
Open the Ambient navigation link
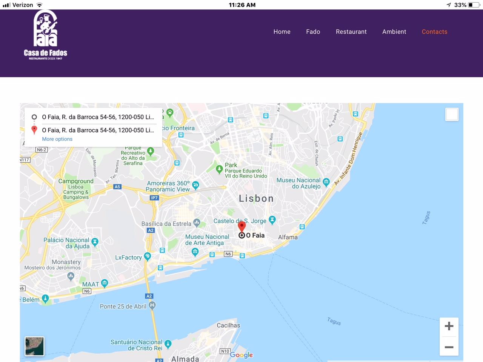pyautogui.click(x=394, y=32)
